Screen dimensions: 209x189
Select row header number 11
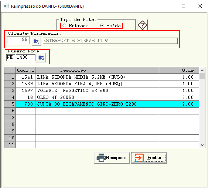click(10, 145)
